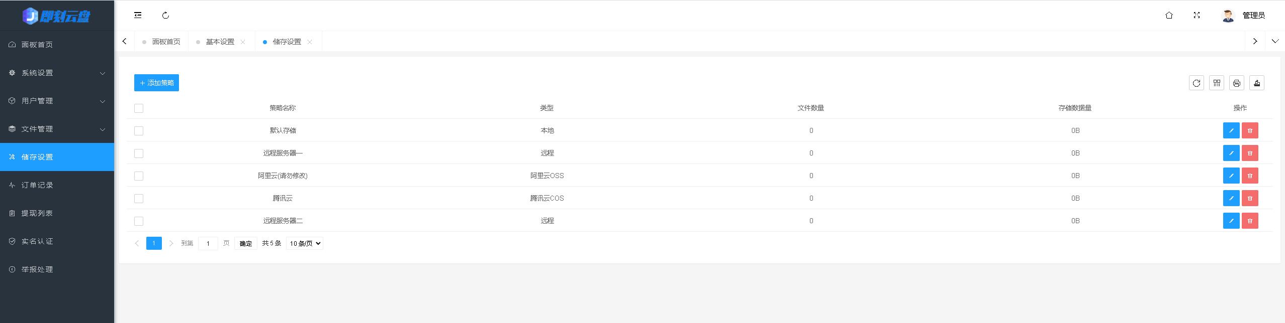Collapse the sidebar with the menu-fold icon
The width and height of the screenshot is (1285, 323).
point(138,16)
